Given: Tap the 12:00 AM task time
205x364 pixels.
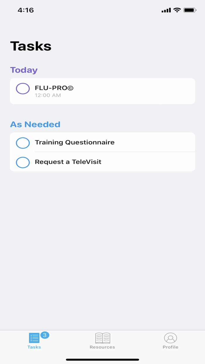Looking at the screenshot, I should [x=48, y=95].
